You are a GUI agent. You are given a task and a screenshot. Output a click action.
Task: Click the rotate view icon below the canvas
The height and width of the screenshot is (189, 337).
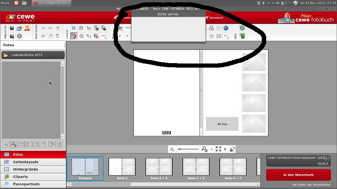[232, 149]
